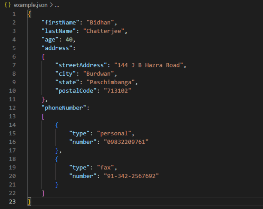Click the "144 J B Hazra Road" value

coord(149,65)
